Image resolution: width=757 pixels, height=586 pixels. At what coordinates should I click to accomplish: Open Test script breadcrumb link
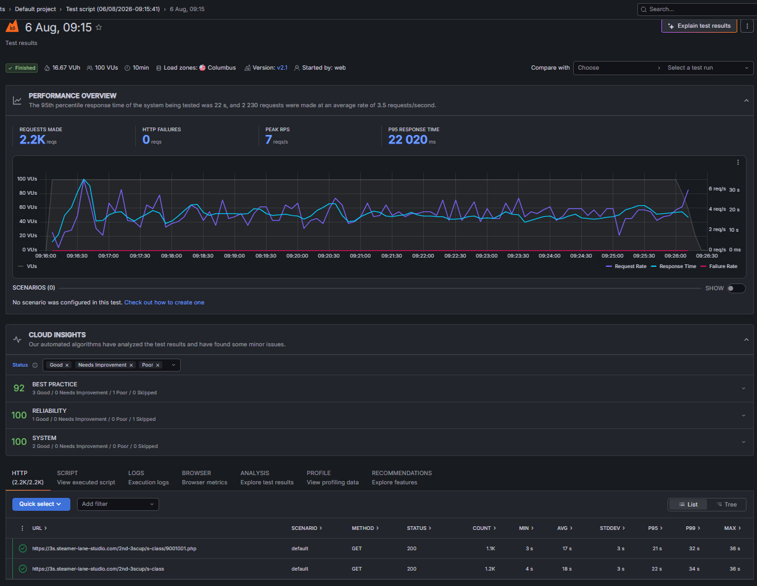tap(114, 9)
